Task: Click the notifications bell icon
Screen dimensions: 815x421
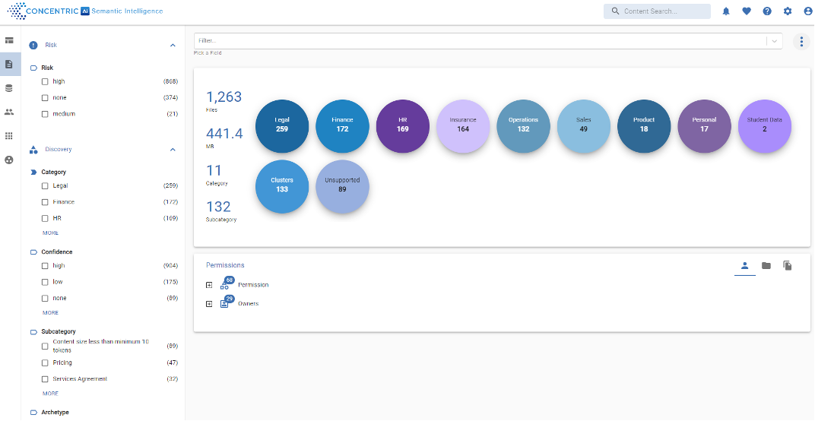Action: click(725, 11)
